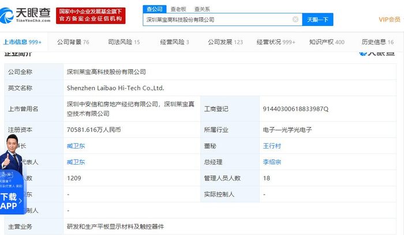Open the 知识产权 400 section tab
404x235 pixels.
point(327,42)
